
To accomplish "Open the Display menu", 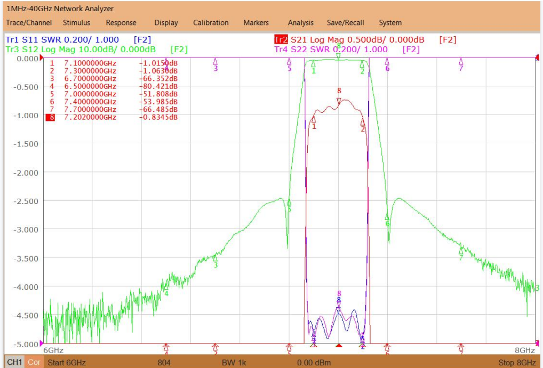I will [166, 23].
